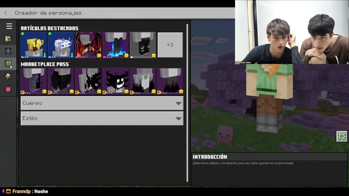Click the coin icon on the lava wings item
This screenshot has width=349, height=196.
99,56
